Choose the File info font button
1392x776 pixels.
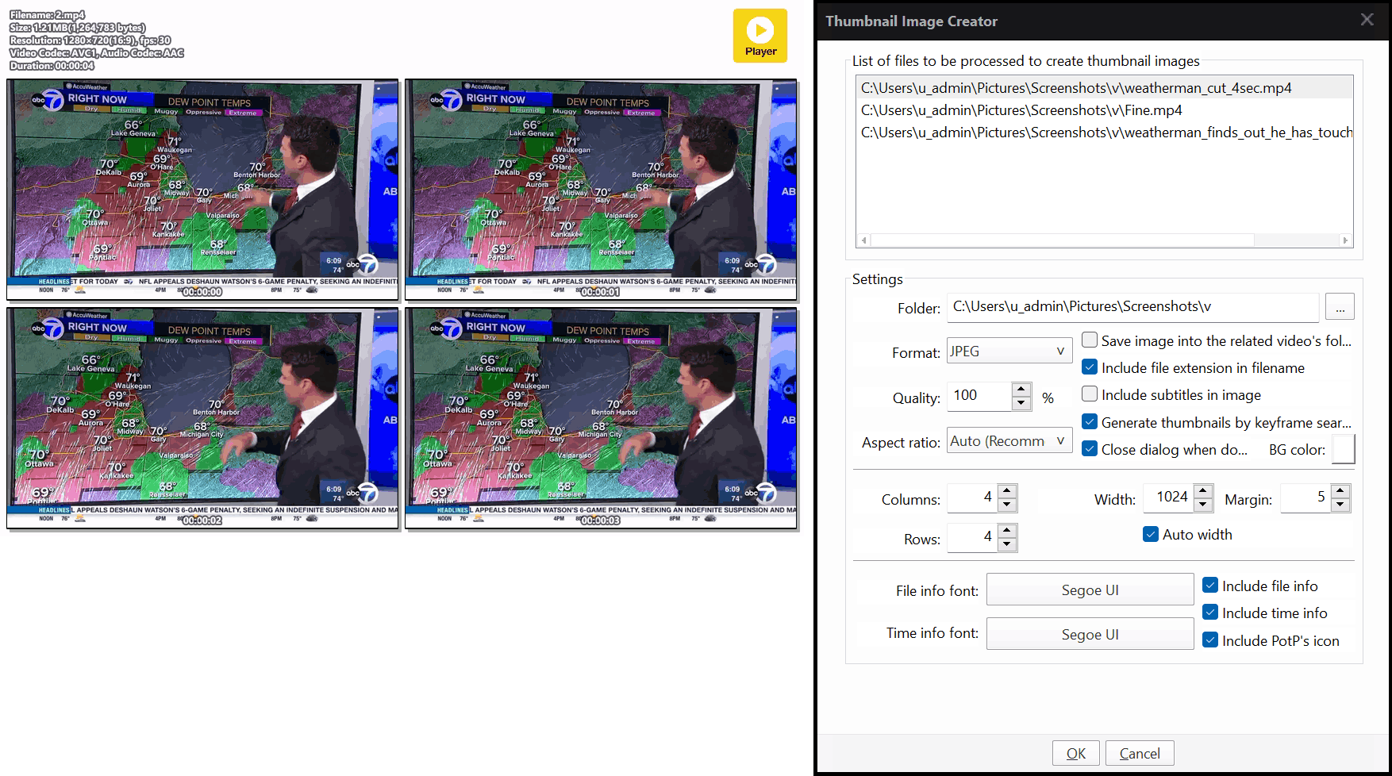tap(1090, 590)
